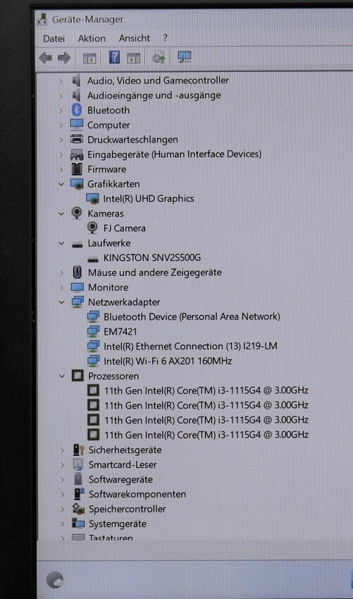Viewport: 353px width, 599px height.
Task: Collapse the Netzwerkadapter category
Action: point(61,302)
